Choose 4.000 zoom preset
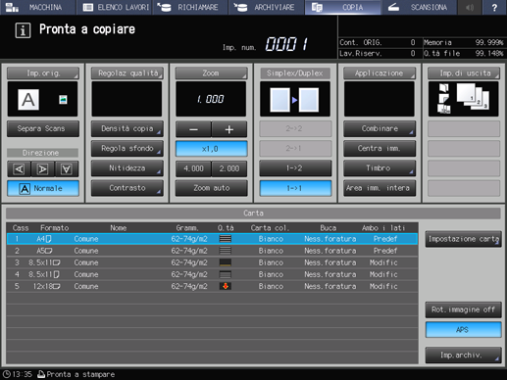Screen dimensions: 507x380 (x=193, y=168)
